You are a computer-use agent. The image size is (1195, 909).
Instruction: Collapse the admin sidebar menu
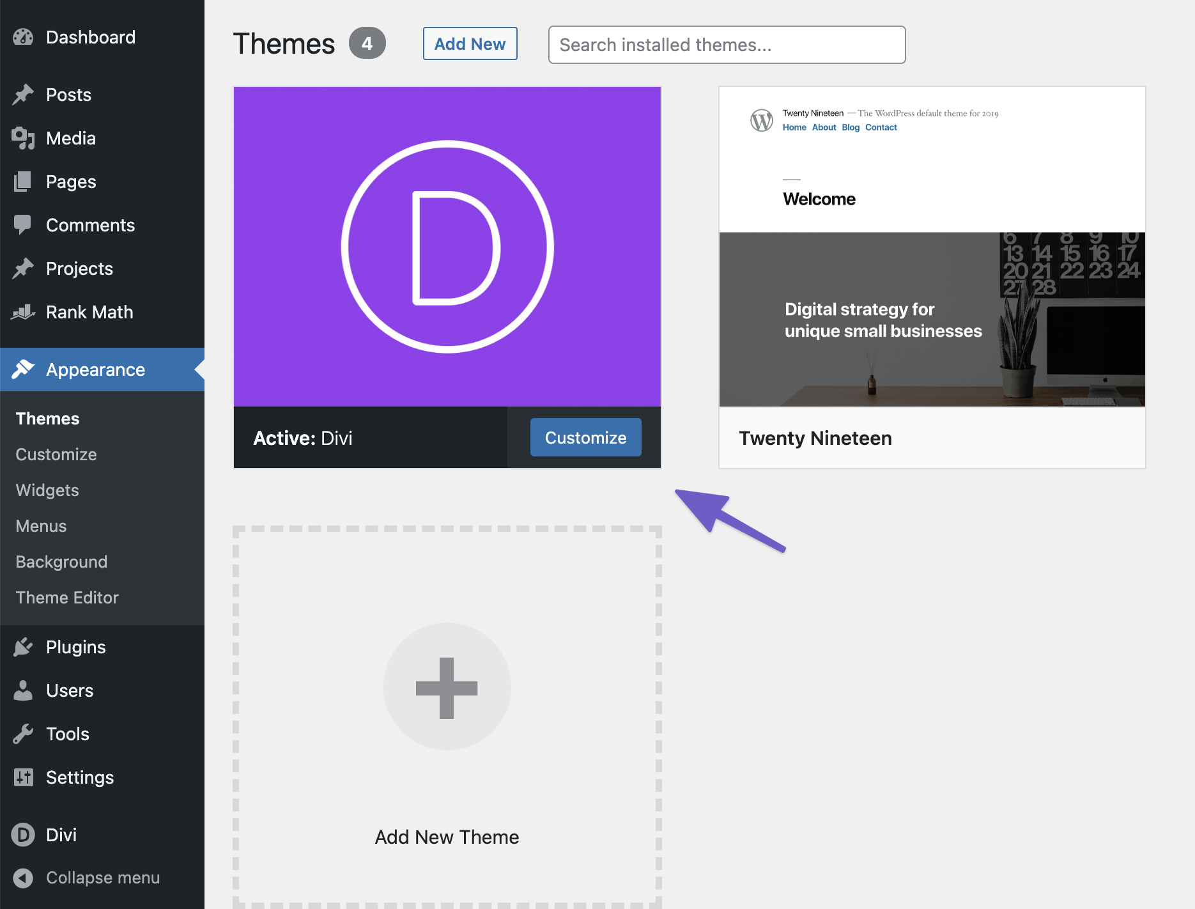102,878
